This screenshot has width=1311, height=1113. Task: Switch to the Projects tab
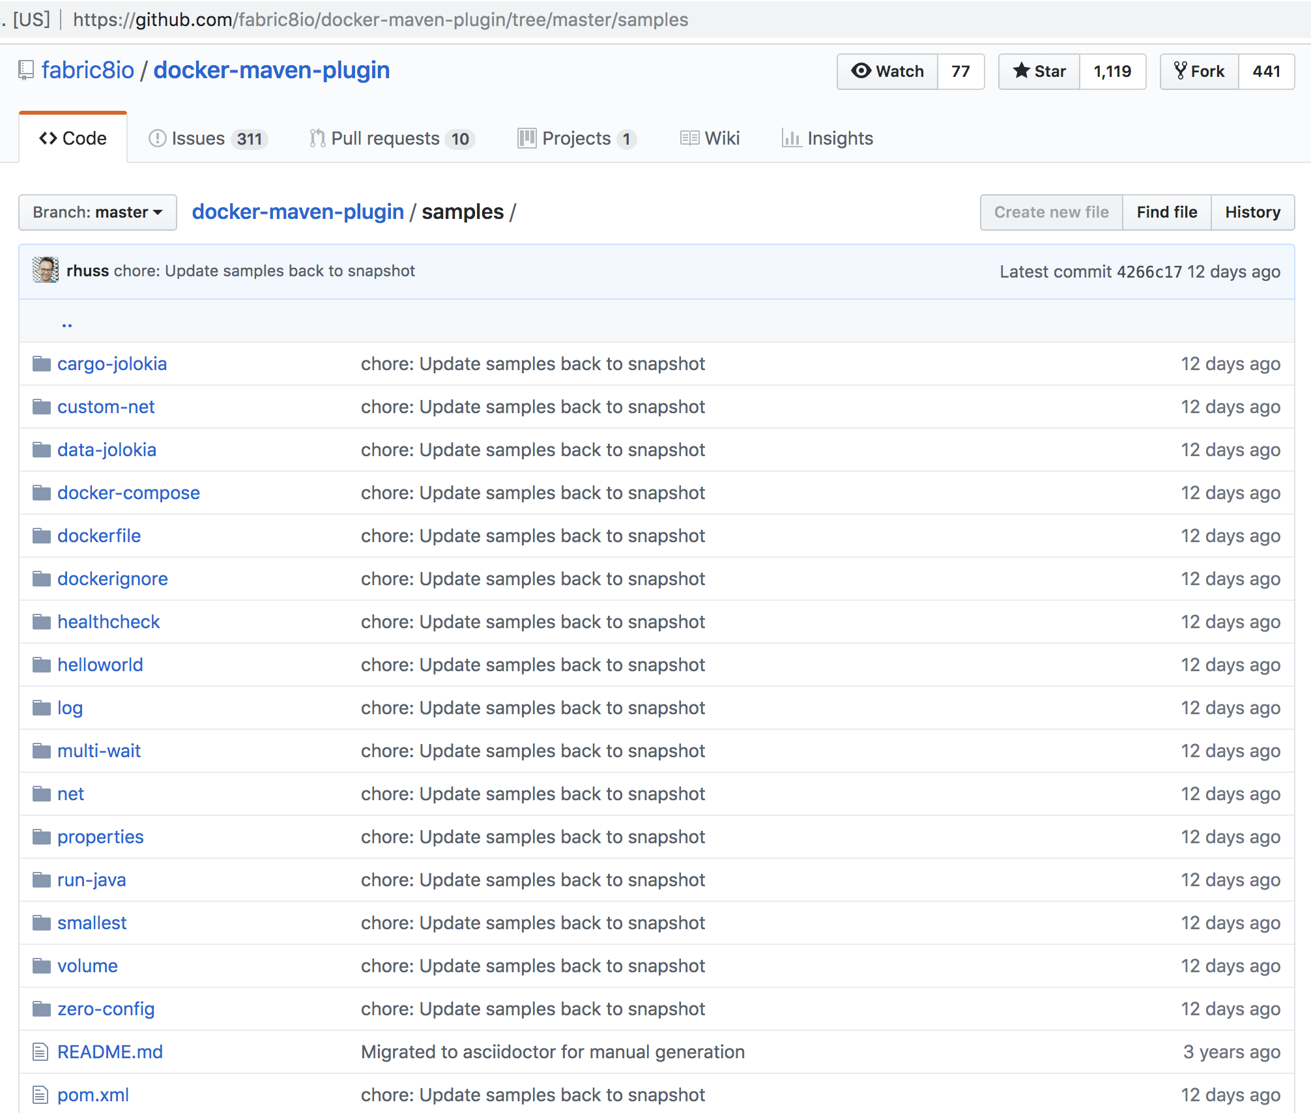[577, 138]
